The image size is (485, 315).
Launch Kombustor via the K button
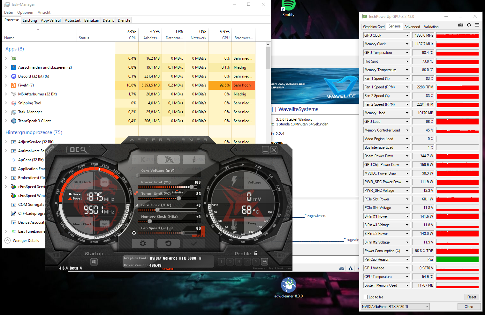coord(143,160)
